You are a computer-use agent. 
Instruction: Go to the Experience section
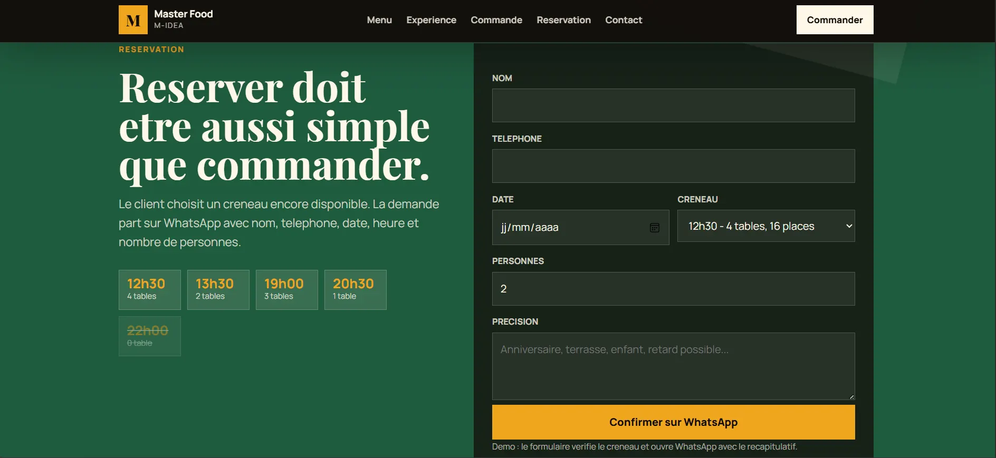[x=431, y=20]
